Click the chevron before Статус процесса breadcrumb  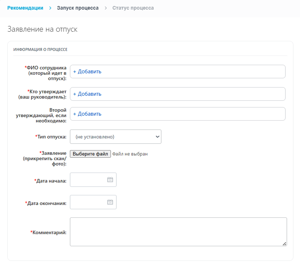[x=106, y=8]
